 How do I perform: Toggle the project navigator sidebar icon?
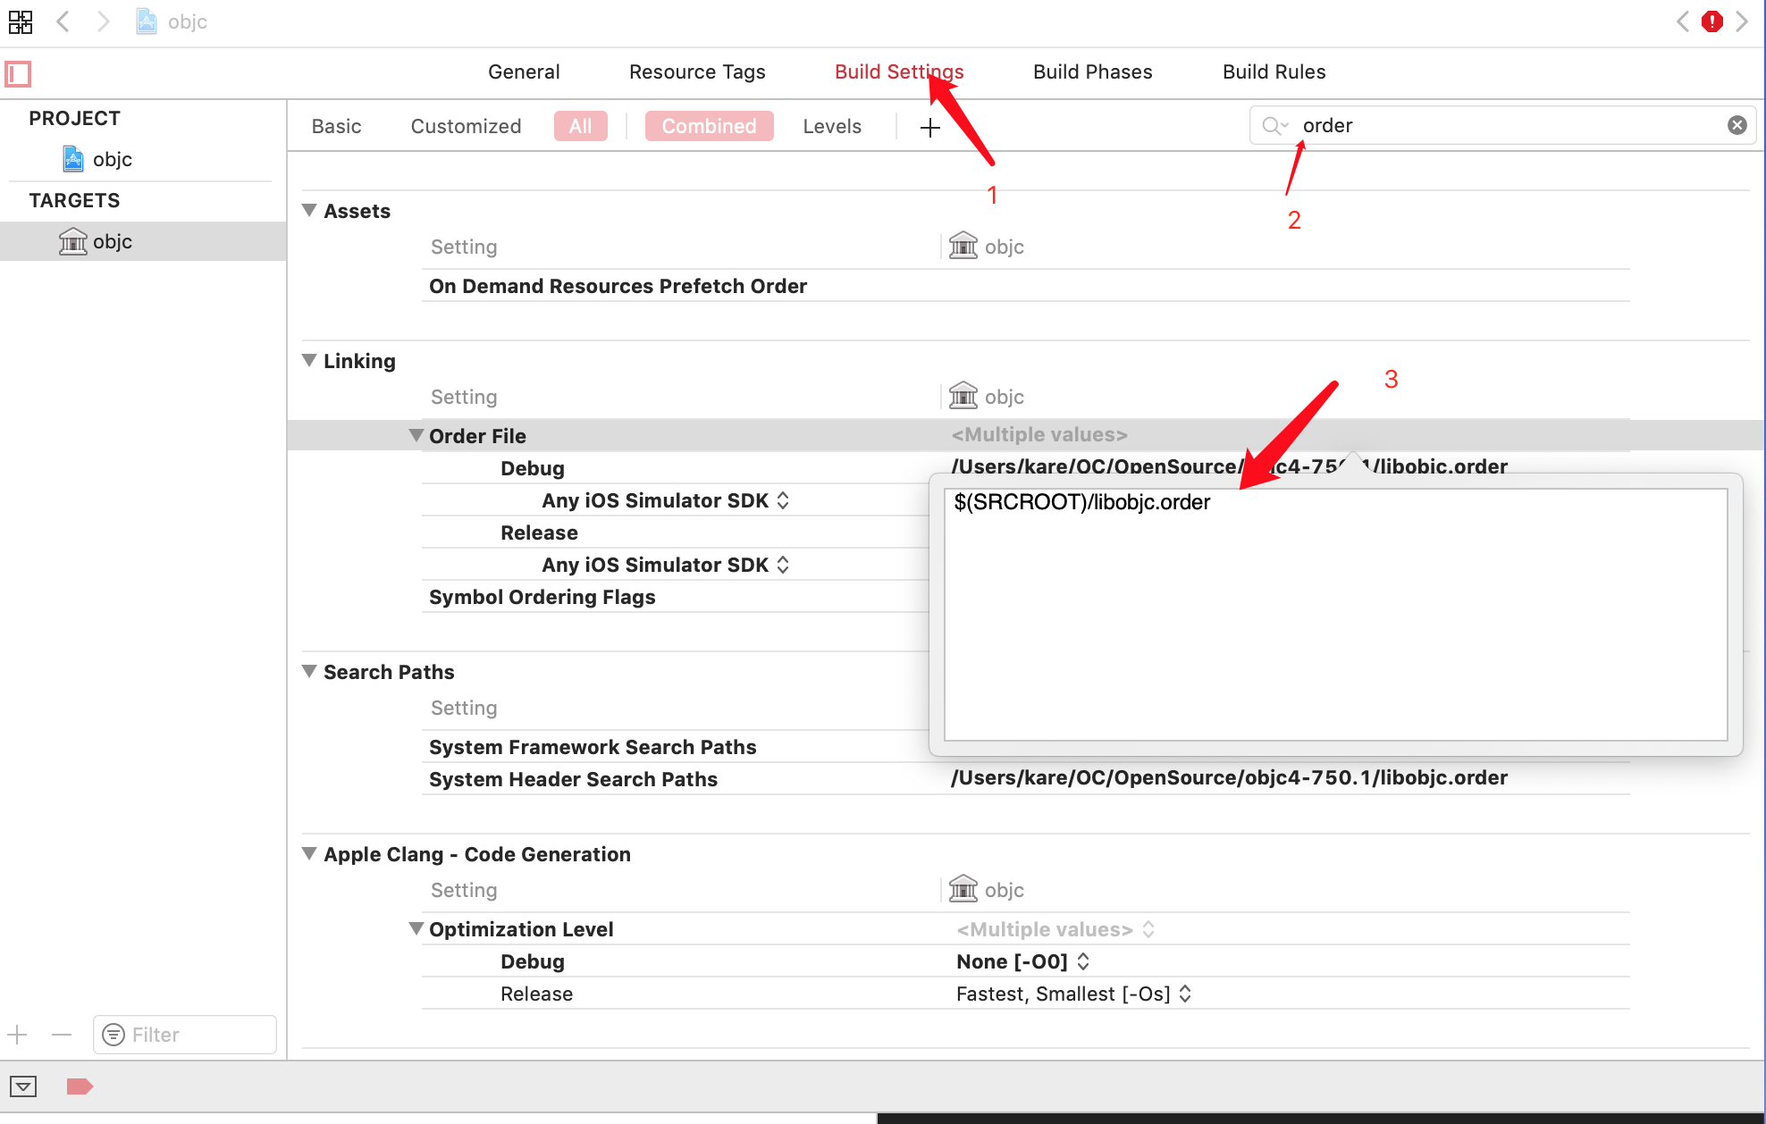pos(18,73)
